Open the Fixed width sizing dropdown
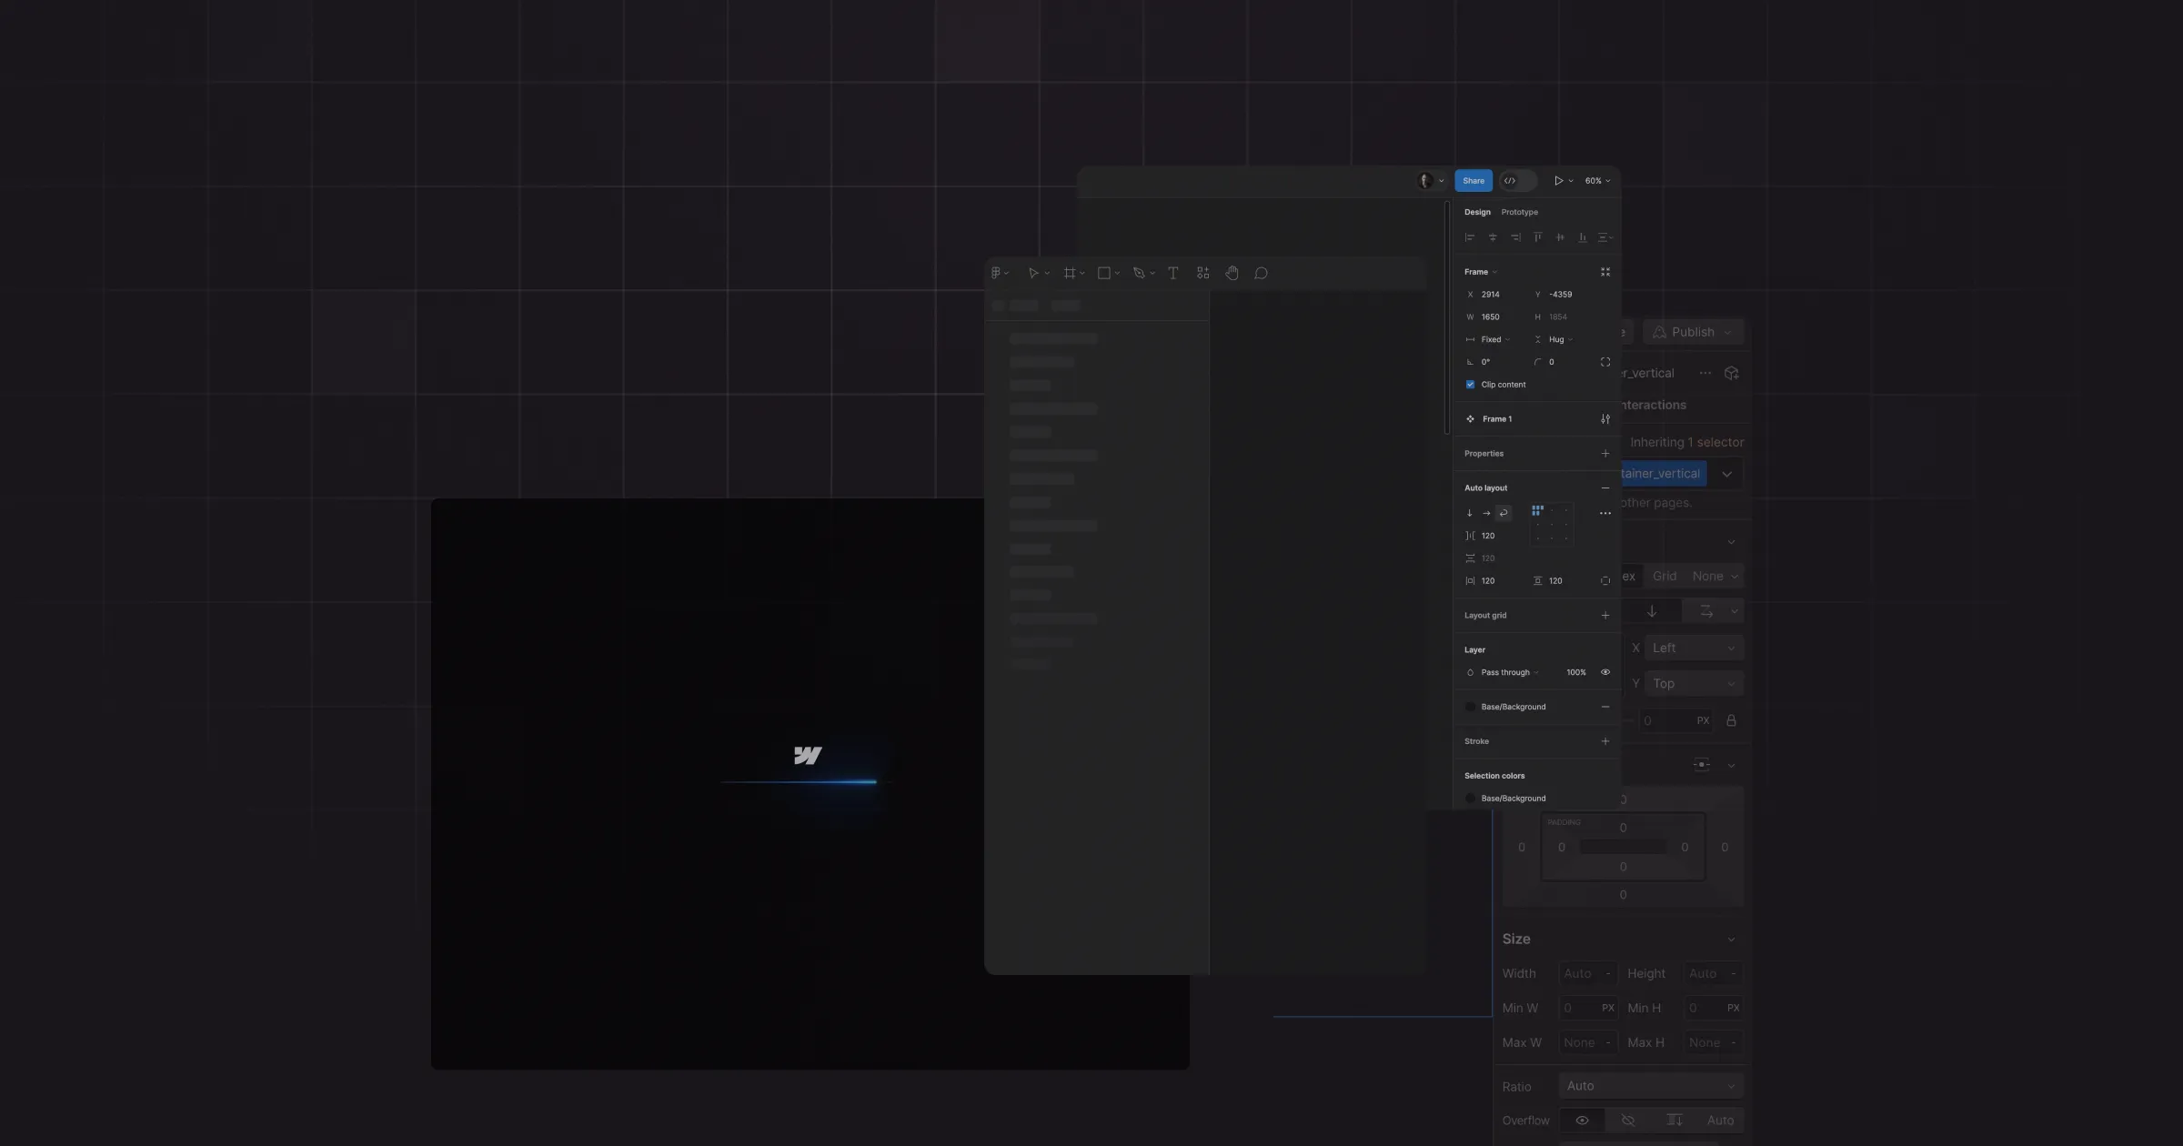Image resolution: width=2183 pixels, height=1146 pixels. (1494, 339)
